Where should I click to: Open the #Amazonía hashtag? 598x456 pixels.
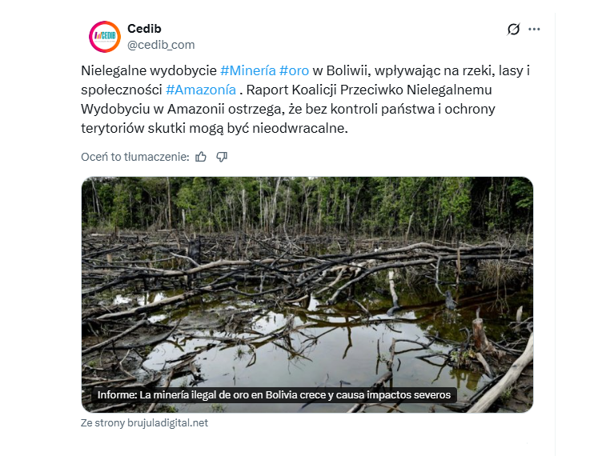coord(201,90)
